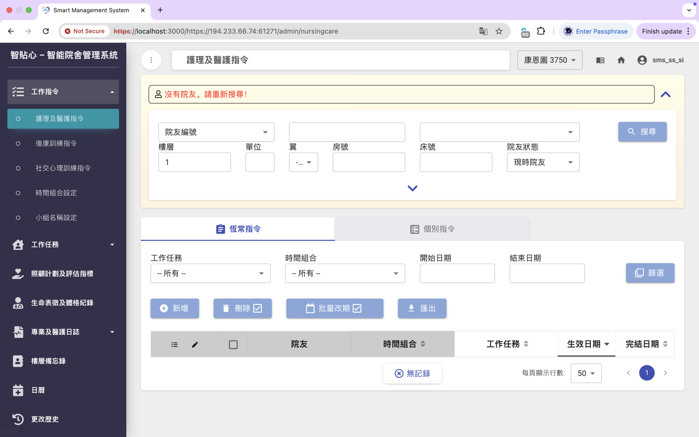699x437 pixels.
Task: Open 時間組合設定 in sidebar
Action: 63,193
